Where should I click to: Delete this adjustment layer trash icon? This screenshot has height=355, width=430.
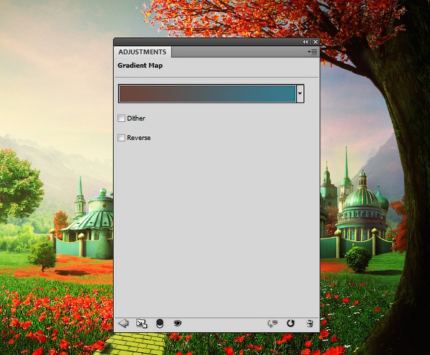(310, 323)
